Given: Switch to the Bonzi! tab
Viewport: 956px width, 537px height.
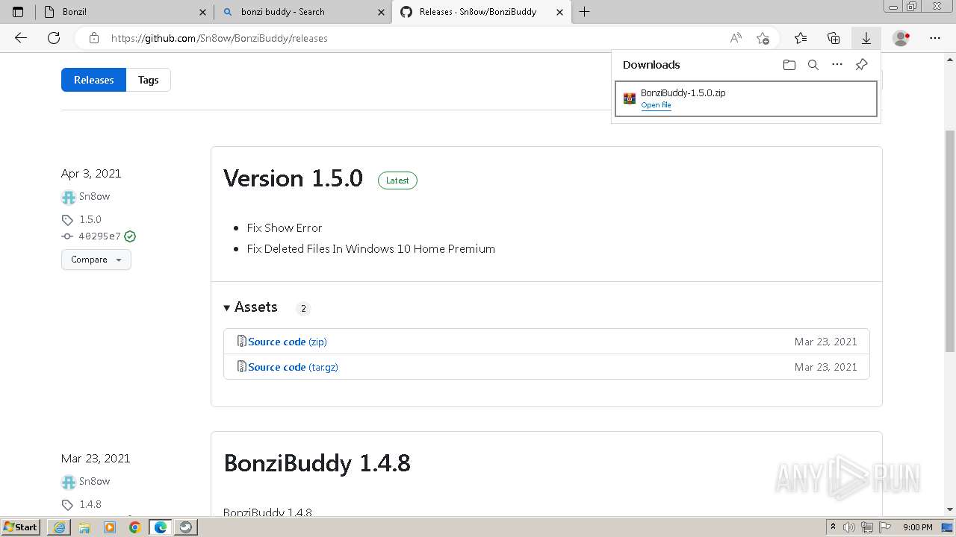Looking at the screenshot, I should pyautogui.click(x=123, y=12).
